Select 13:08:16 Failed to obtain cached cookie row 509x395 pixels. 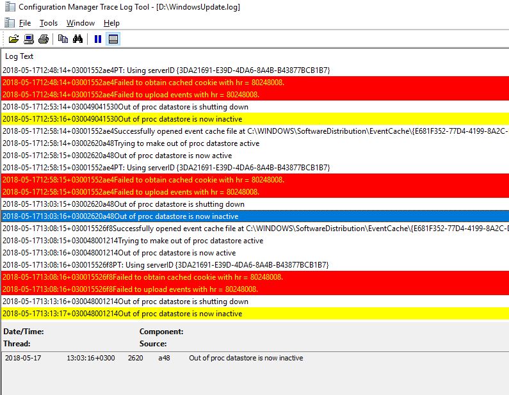255,277
